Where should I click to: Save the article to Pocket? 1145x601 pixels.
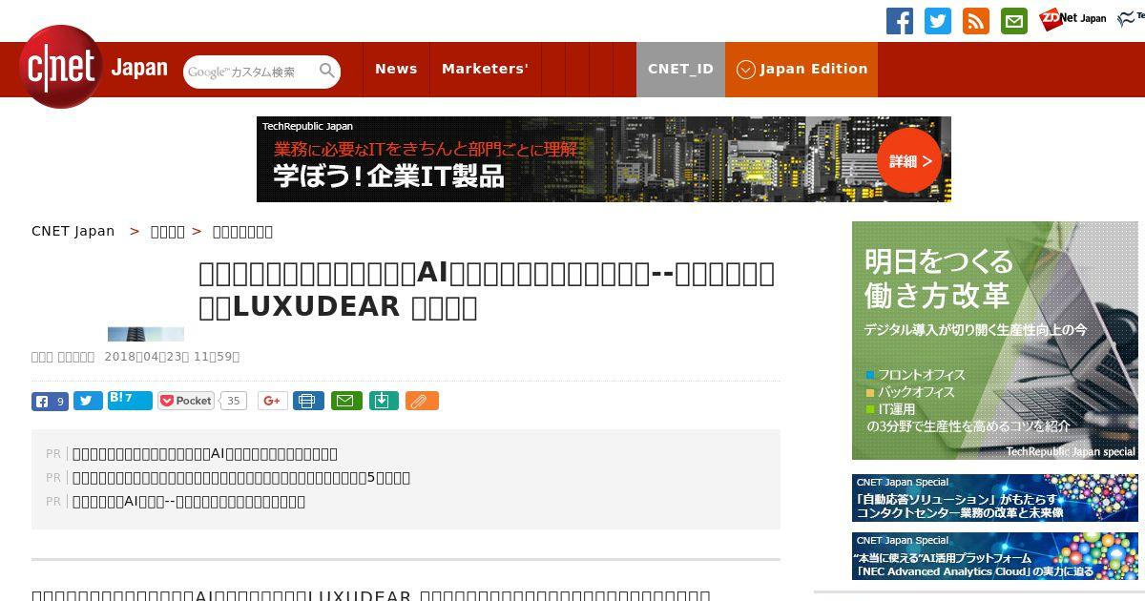[187, 401]
